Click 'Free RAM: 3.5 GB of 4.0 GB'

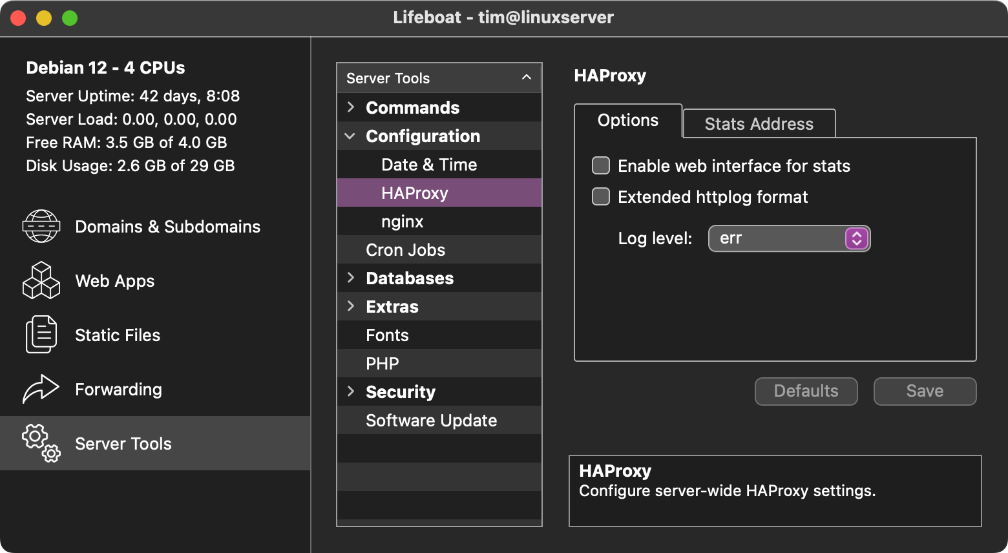pos(126,142)
